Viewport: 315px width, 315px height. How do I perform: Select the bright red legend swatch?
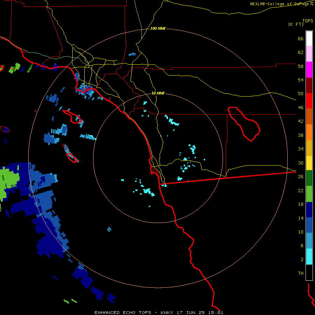(309, 101)
